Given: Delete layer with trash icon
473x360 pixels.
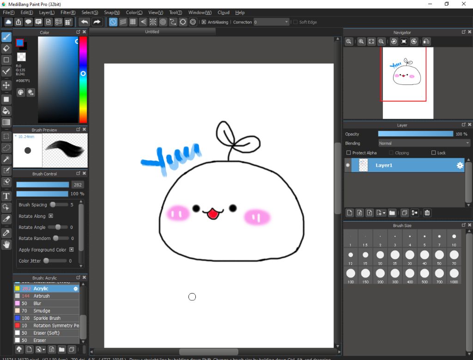Looking at the screenshot, I should [x=427, y=213].
